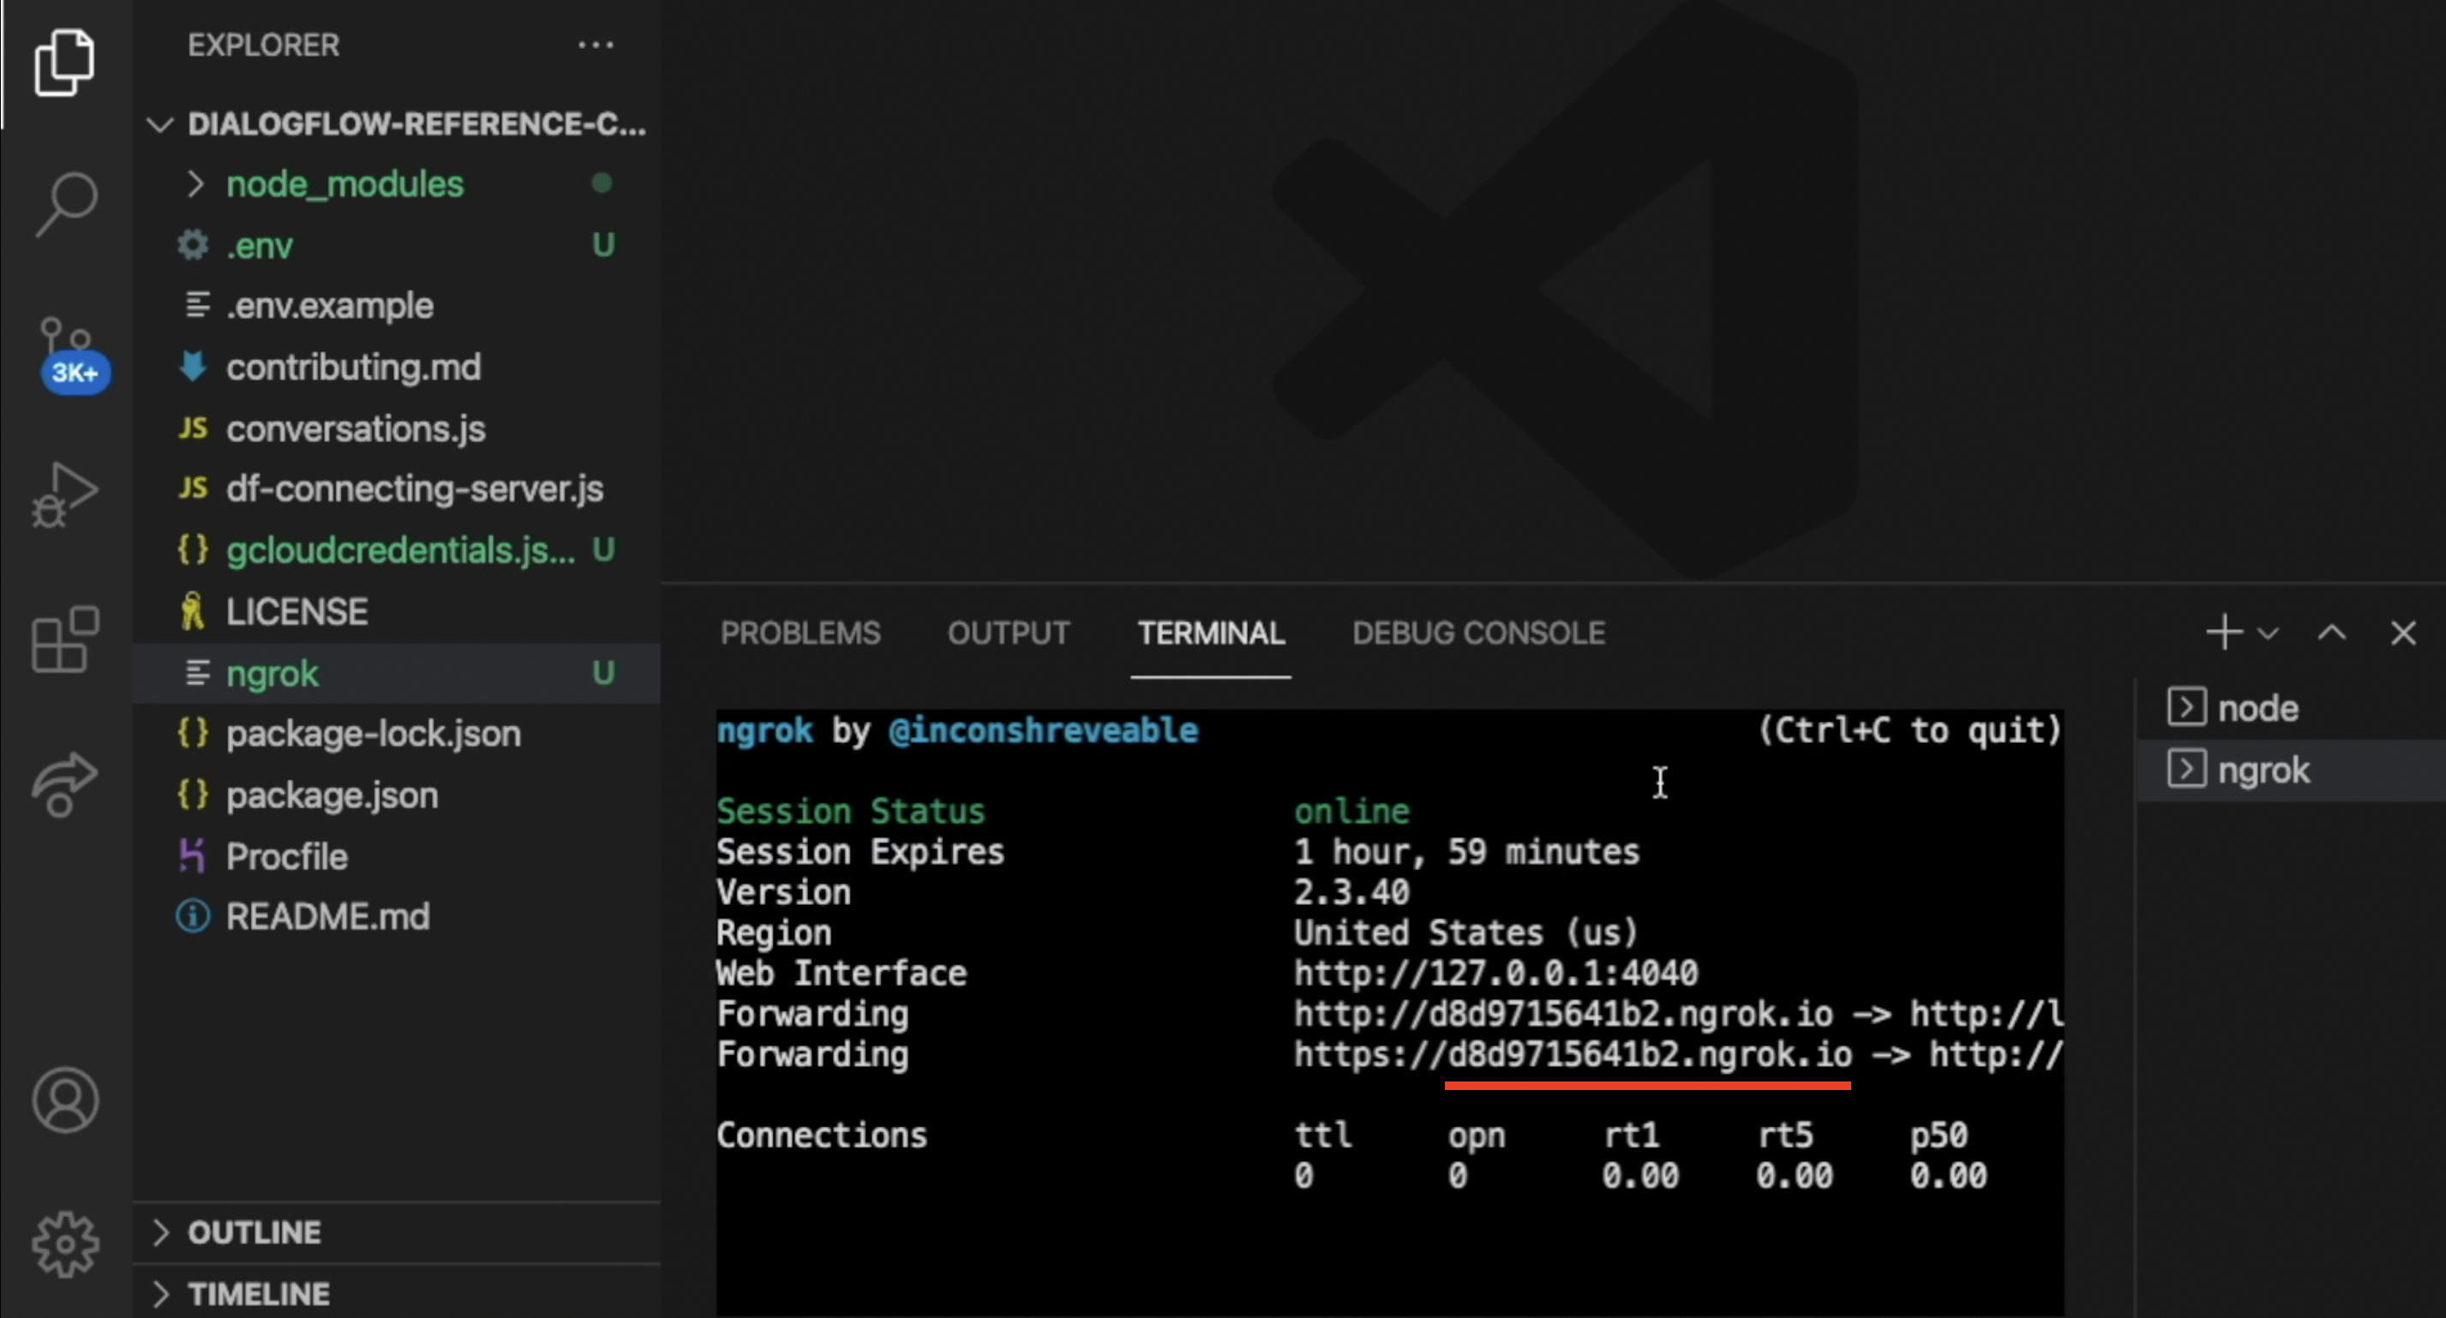The height and width of the screenshot is (1318, 2446).
Task: Open the Run and Debug view
Action: point(64,494)
